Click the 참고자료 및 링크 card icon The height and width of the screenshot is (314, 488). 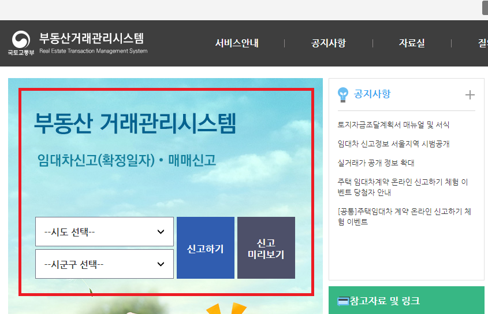(343, 301)
